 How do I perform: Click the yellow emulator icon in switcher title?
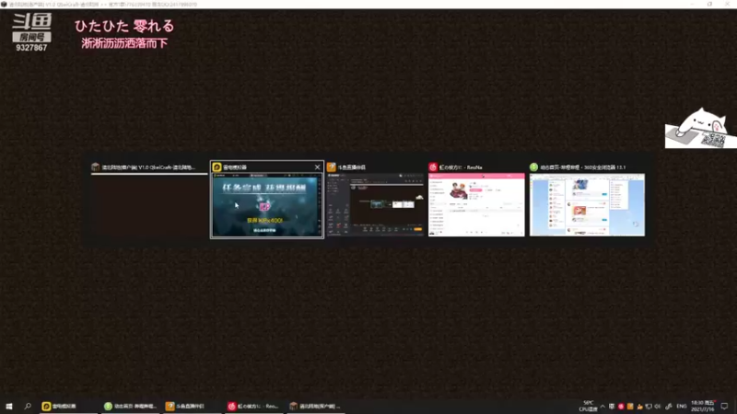pyautogui.click(x=216, y=167)
